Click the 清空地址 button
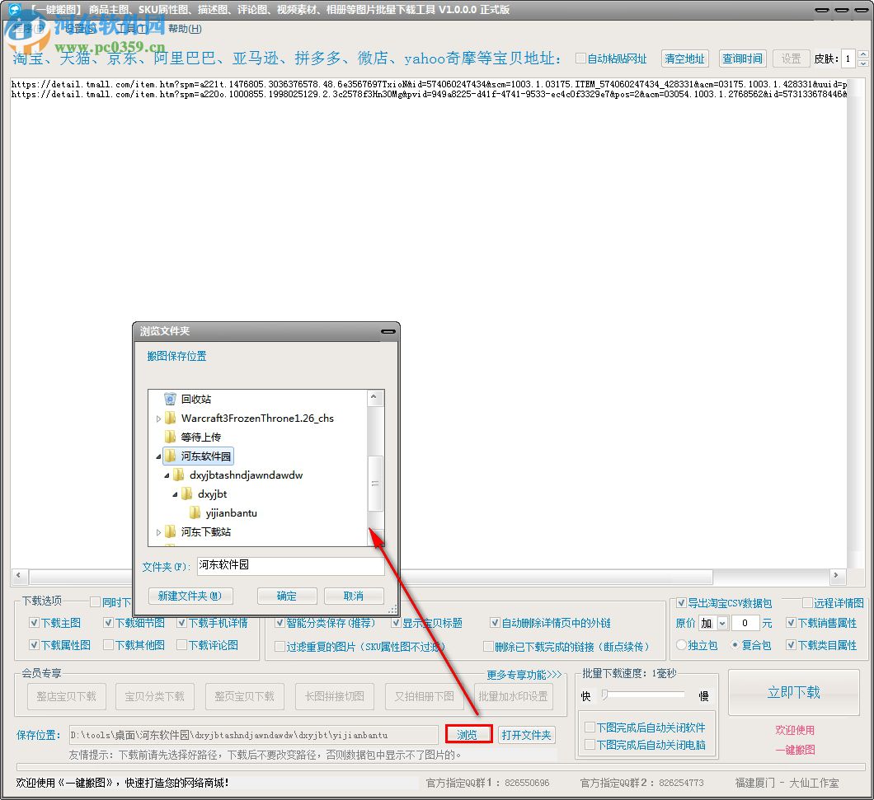Image resolution: width=874 pixels, height=800 pixels. pyautogui.click(x=685, y=58)
